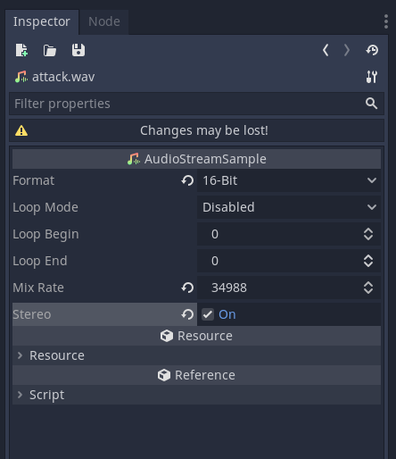Image resolution: width=396 pixels, height=459 pixels.
Task: Go to the previous edited object in history
Action: (x=326, y=50)
